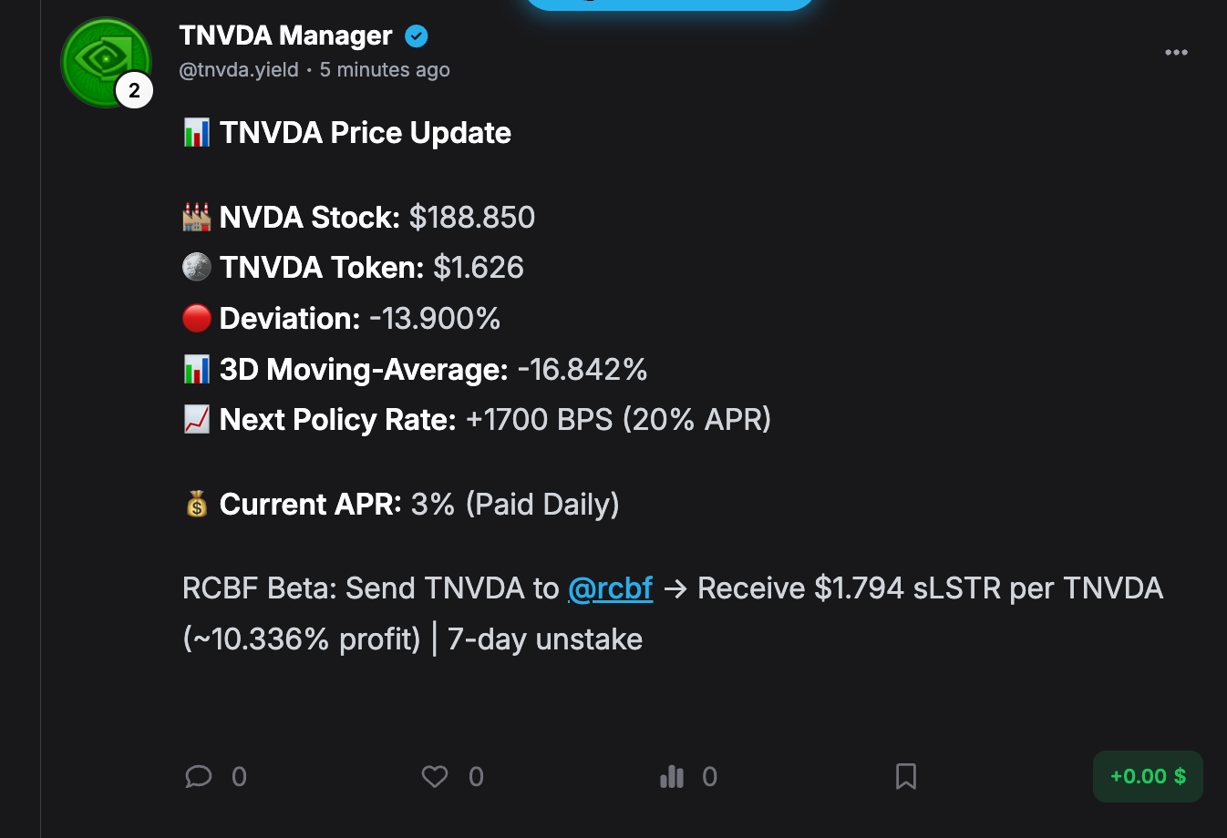Open post stats bar chart icon
The height and width of the screenshot is (838, 1227).
coord(672,776)
